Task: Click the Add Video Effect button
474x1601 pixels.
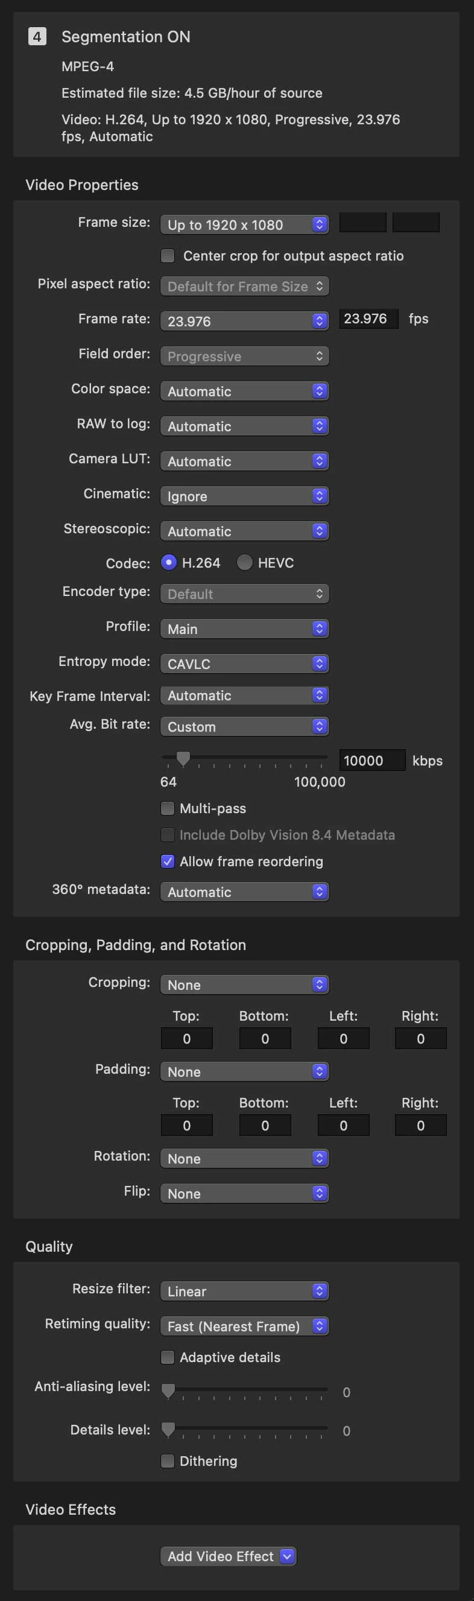Action: pyautogui.click(x=228, y=1556)
